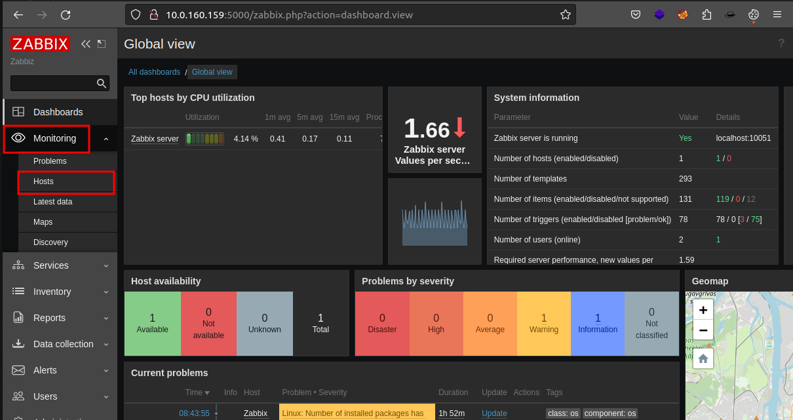Click the Not classified severity tile
Image resolution: width=793 pixels, height=420 pixels.
coord(651,324)
